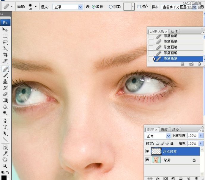The image size is (205, 180).
Task: Open the 不透明度 opacity slider arrow
Action: click(201, 136)
